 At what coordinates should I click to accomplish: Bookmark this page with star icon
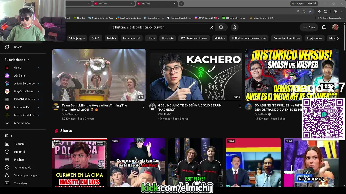pos(310,11)
